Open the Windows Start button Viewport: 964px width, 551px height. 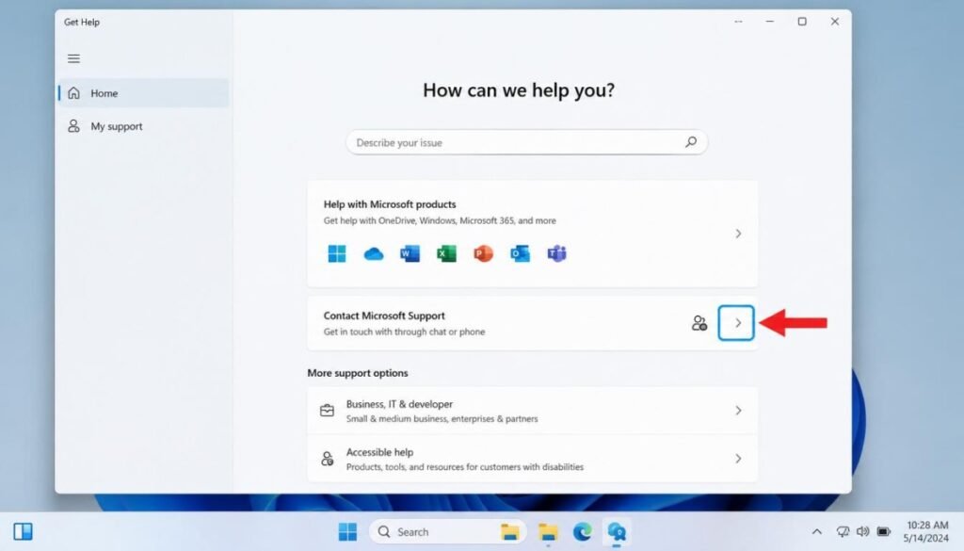tap(347, 531)
